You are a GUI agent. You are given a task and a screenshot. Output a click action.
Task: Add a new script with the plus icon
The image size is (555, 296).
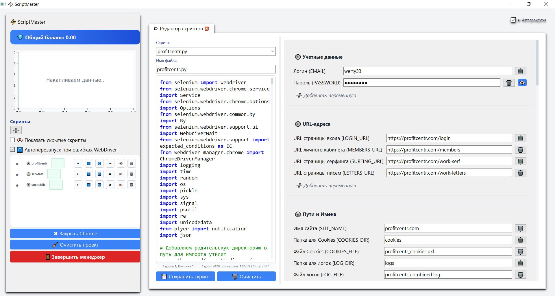click(x=16, y=130)
